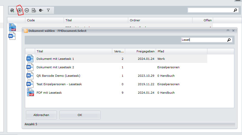Click Word icon of QR Barcode Demo
The height and width of the screenshot is (135, 242).
30,75
